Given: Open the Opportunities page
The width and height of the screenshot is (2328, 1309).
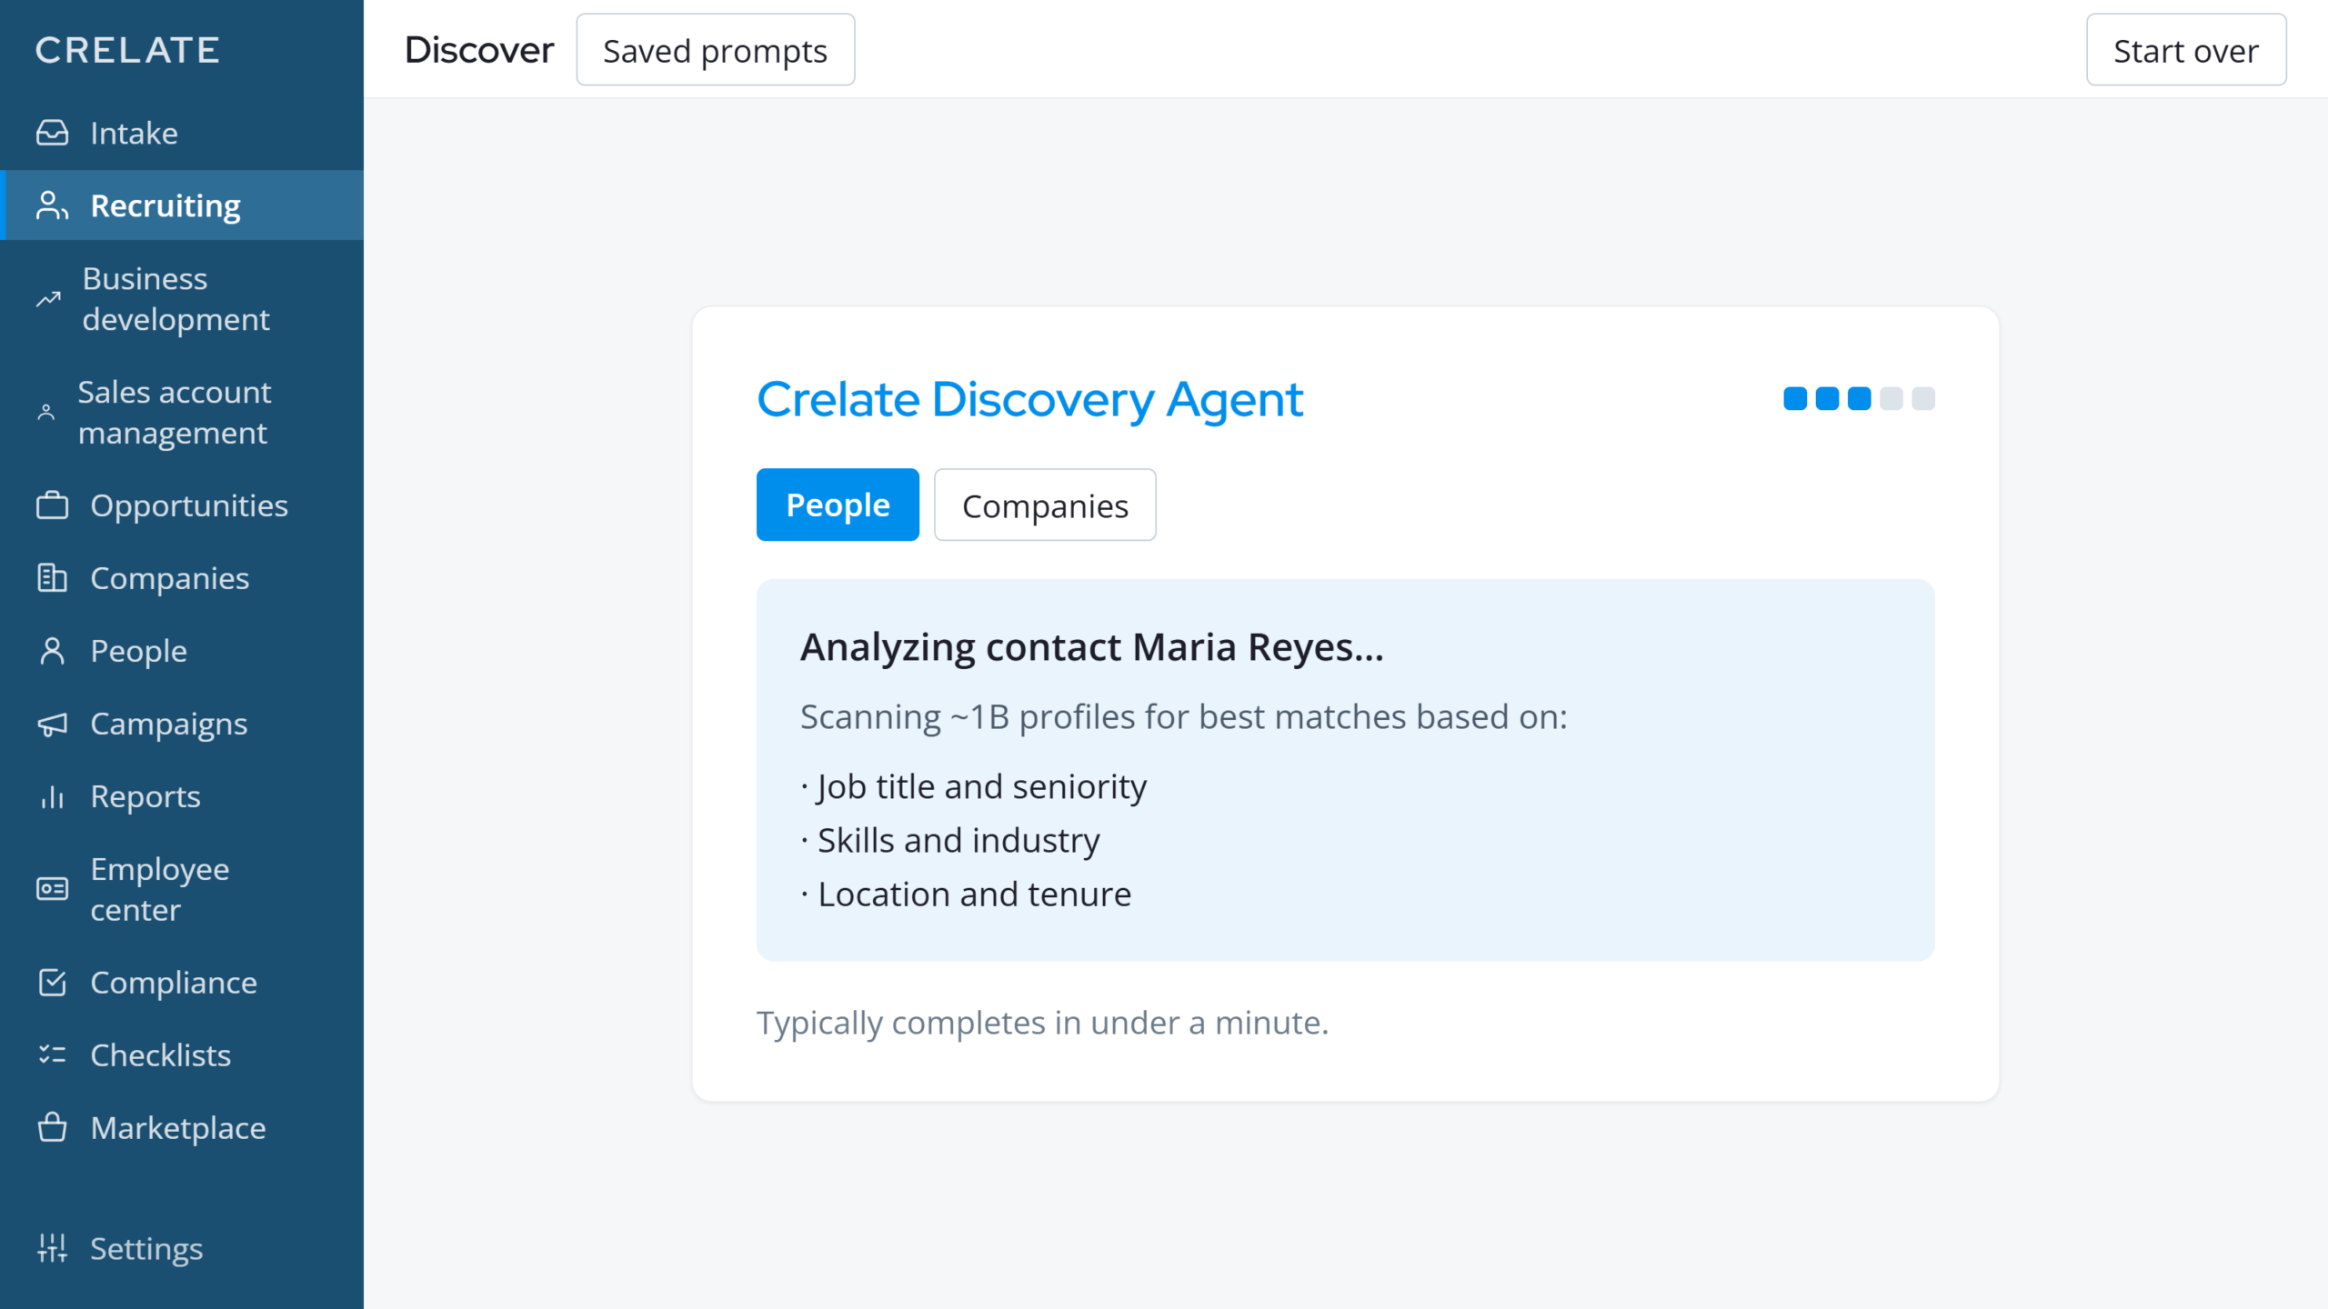Looking at the screenshot, I should coord(182,505).
